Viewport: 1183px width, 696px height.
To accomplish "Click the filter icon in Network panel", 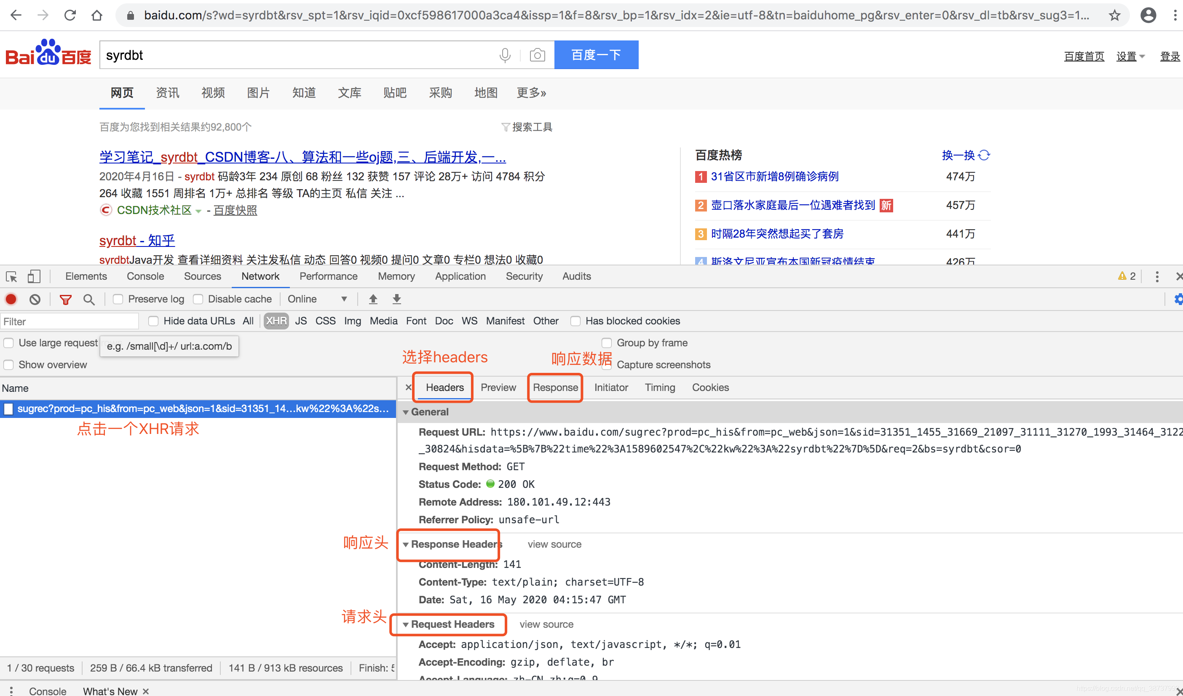I will coord(66,299).
